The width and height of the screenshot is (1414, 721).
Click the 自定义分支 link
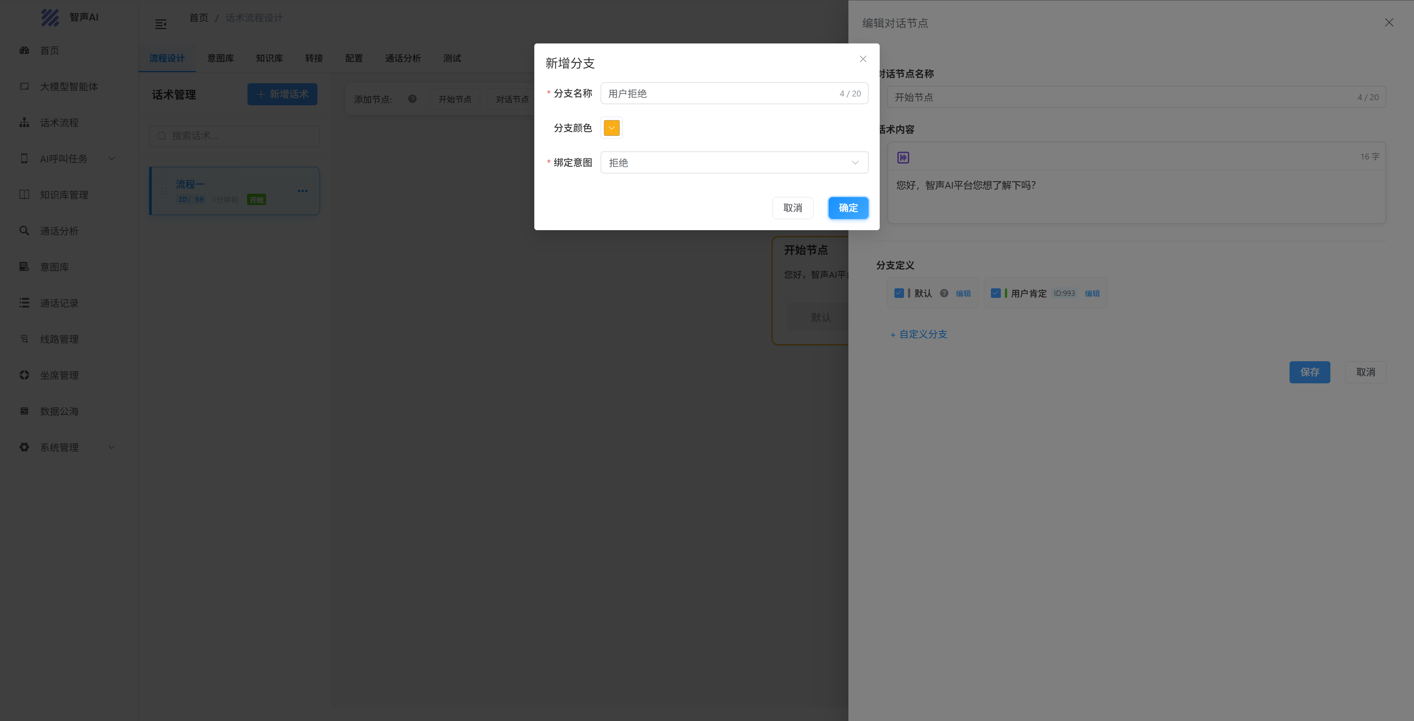pos(918,334)
